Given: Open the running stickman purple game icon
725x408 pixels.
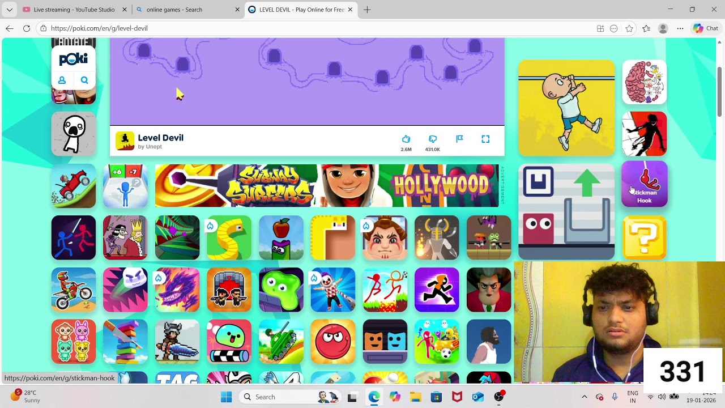Looking at the screenshot, I should pos(437,290).
